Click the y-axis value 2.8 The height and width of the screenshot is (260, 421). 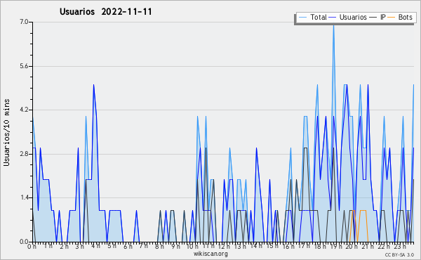25,154
